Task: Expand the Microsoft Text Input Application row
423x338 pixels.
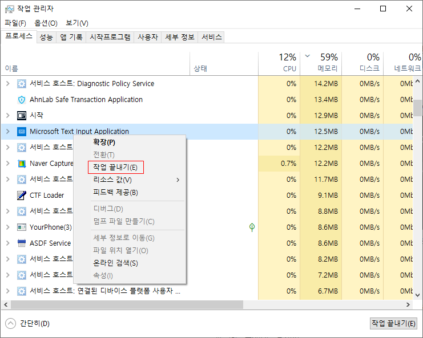Action: click(8, 132)
